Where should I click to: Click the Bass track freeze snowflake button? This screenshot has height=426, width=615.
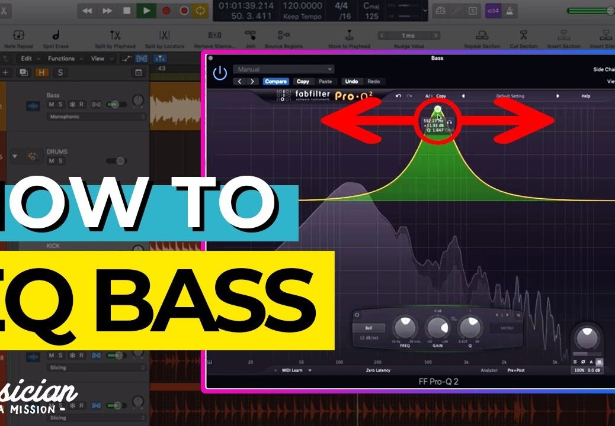click(72, 105)
